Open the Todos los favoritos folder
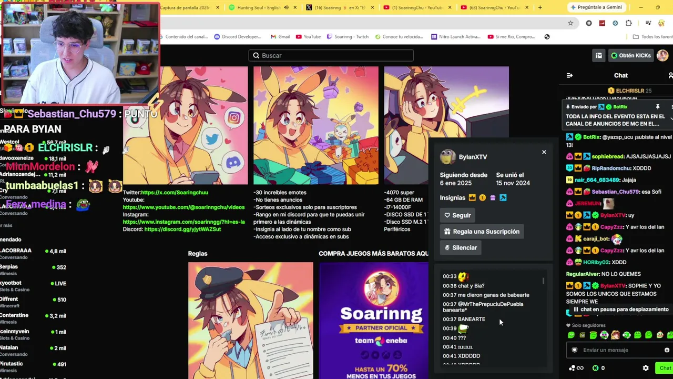The image size is (673, 379). 652,37
